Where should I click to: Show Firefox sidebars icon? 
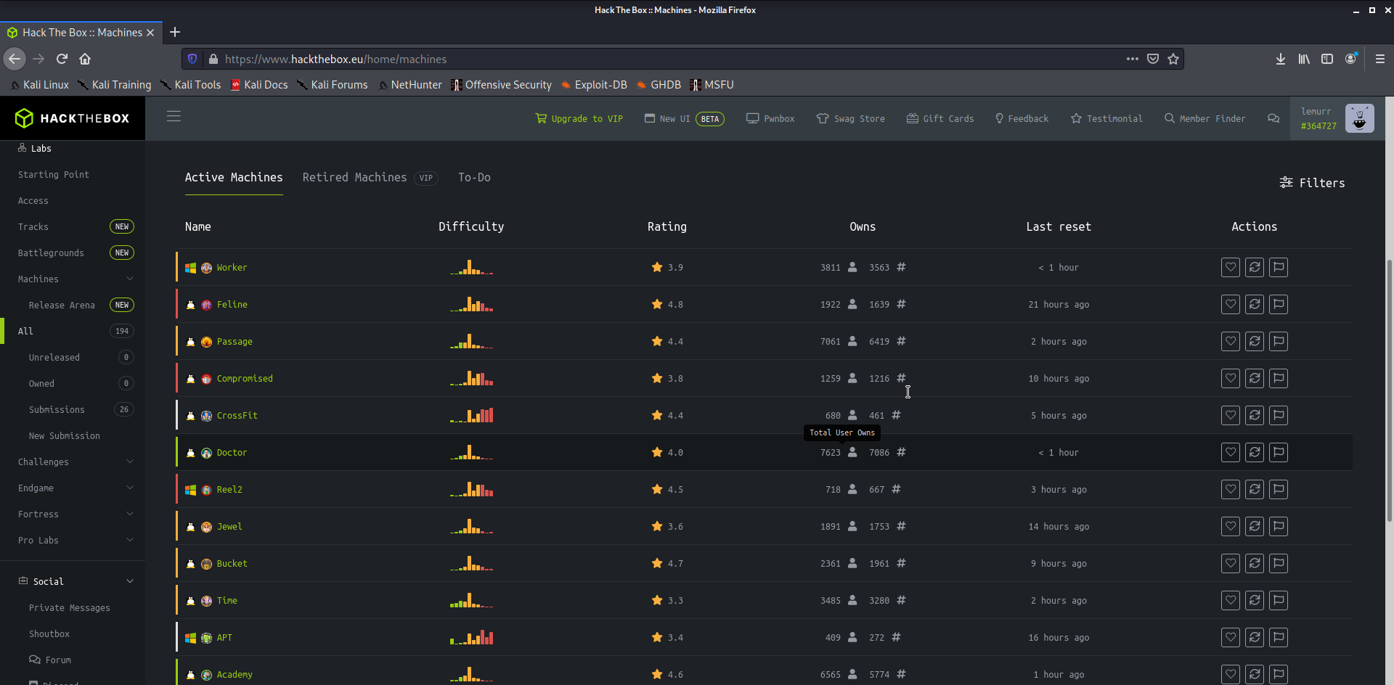pos(1327,59)
